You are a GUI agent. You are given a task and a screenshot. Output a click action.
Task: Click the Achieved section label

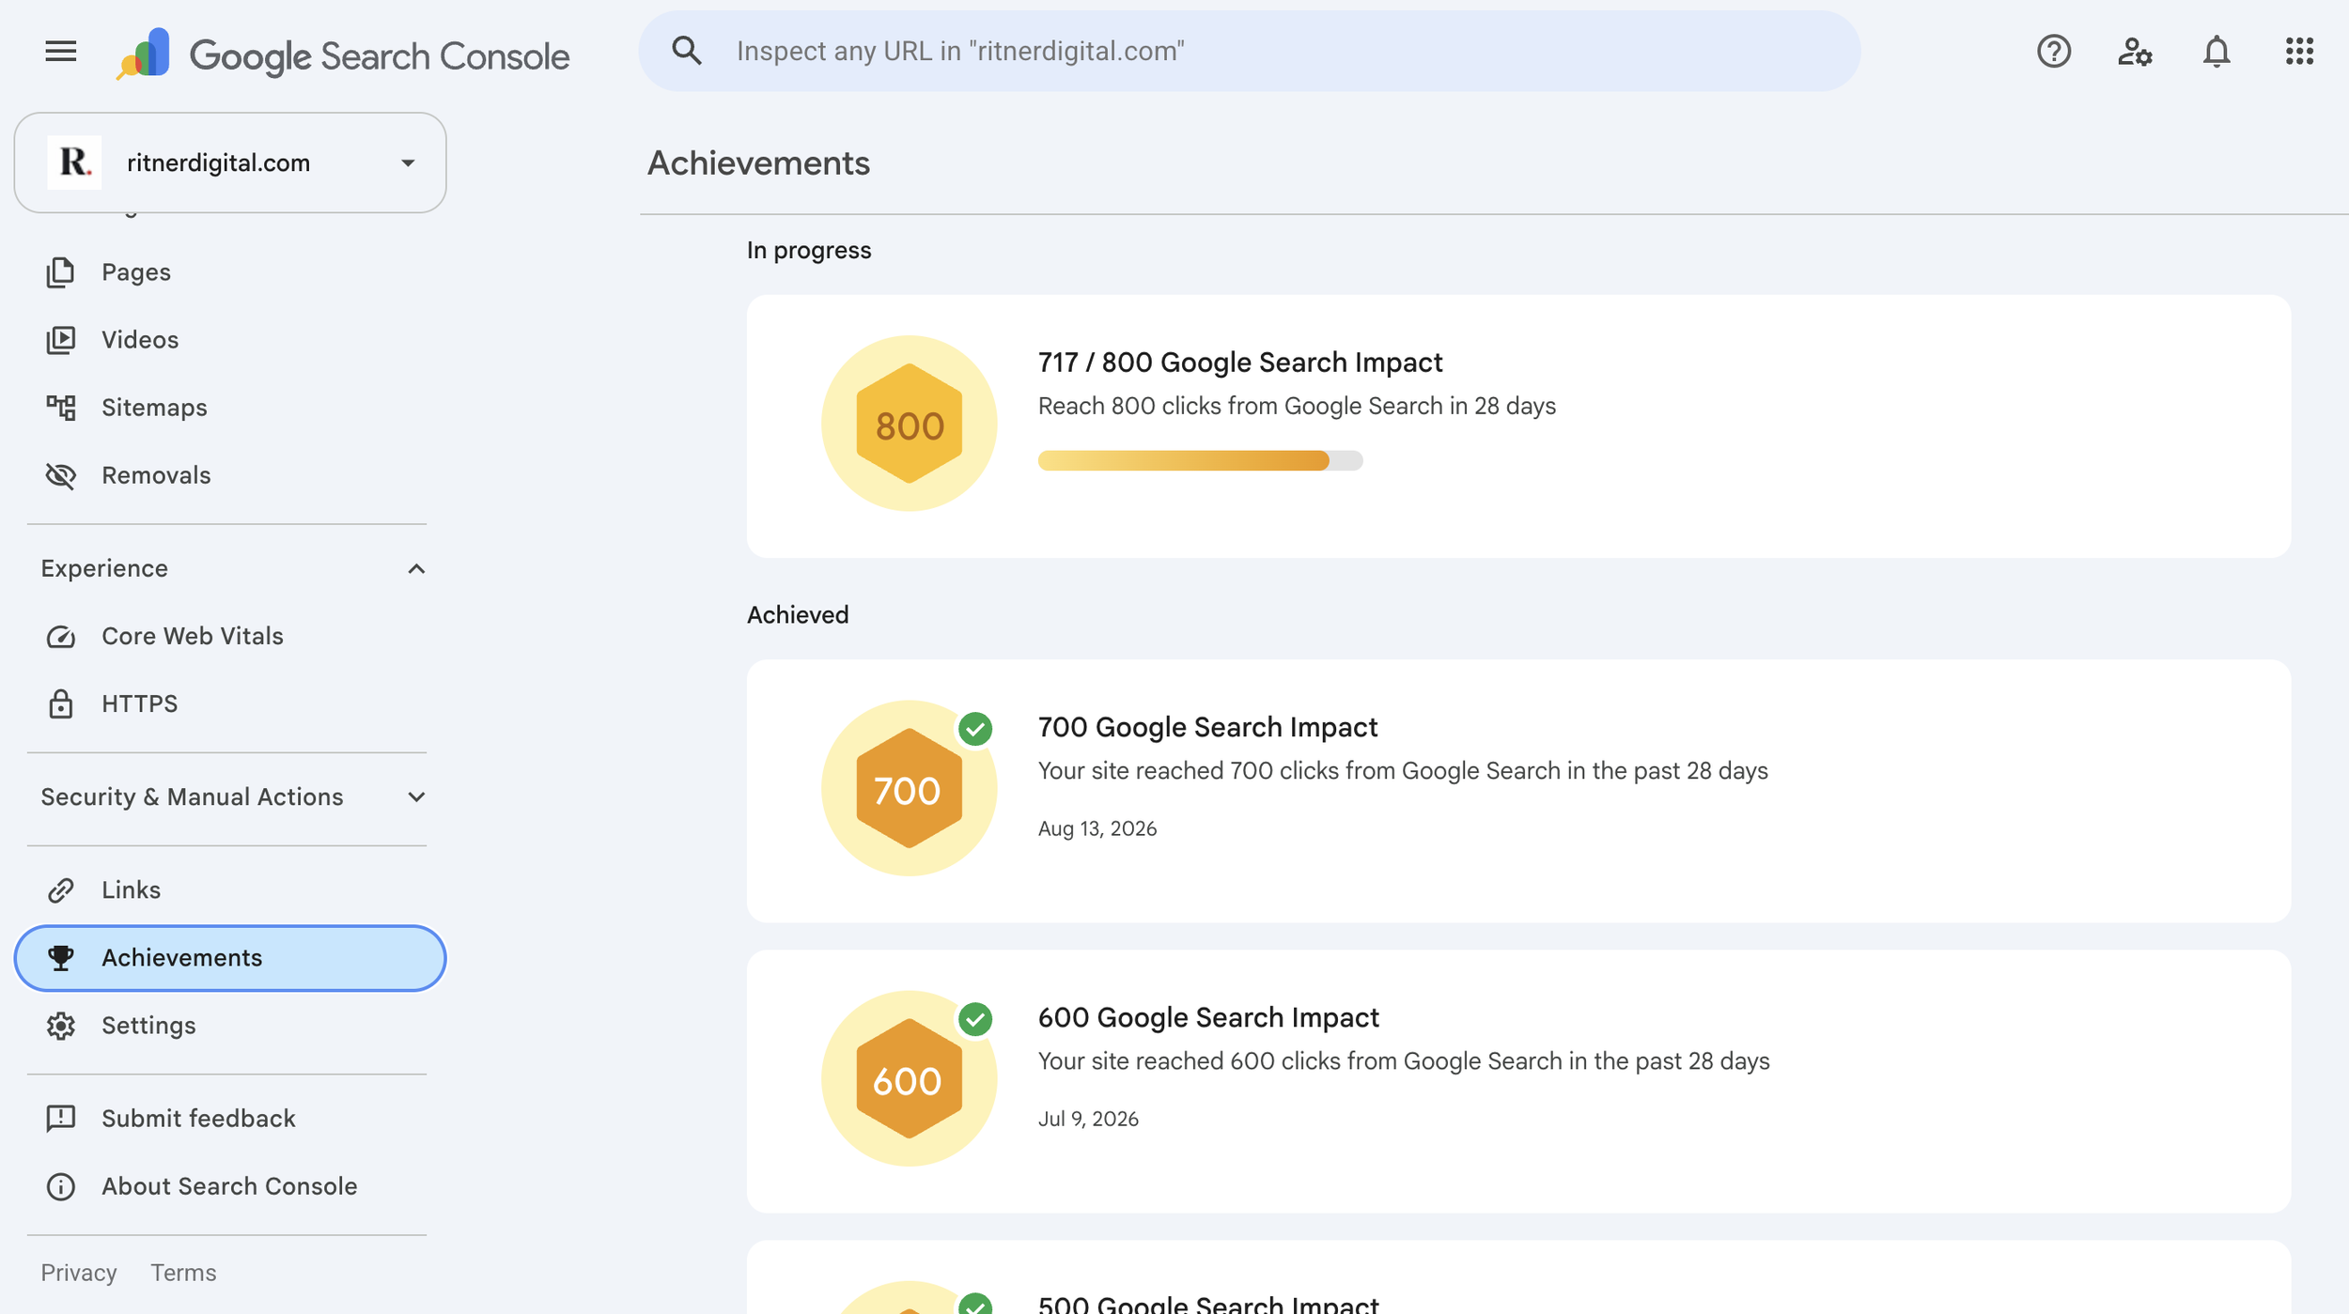[x=798, y=614]
